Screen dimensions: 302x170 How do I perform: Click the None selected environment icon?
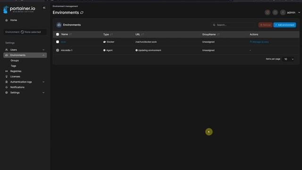click(22, 32)
